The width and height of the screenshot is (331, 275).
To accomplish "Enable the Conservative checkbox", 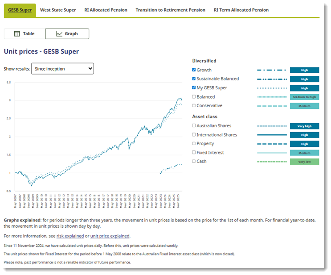I will click(194, 105).
